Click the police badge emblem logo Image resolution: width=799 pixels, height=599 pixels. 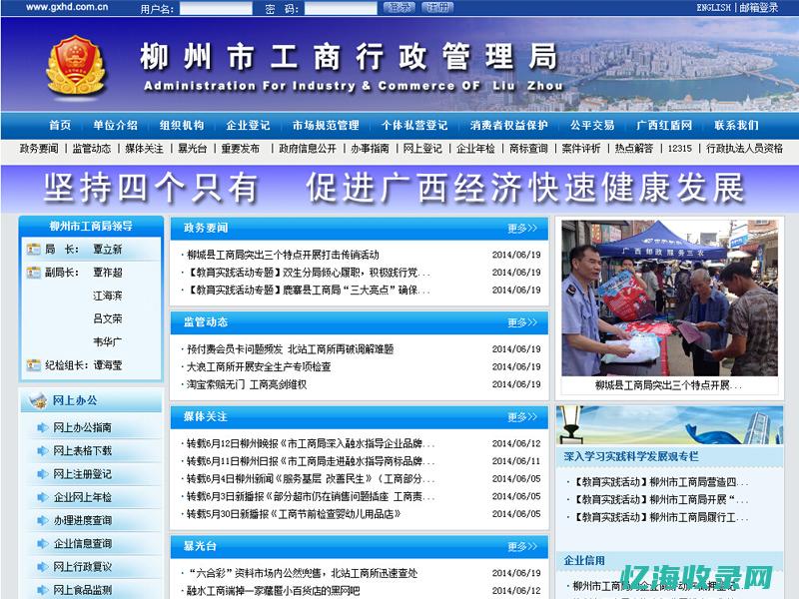(x=75, y=63)
